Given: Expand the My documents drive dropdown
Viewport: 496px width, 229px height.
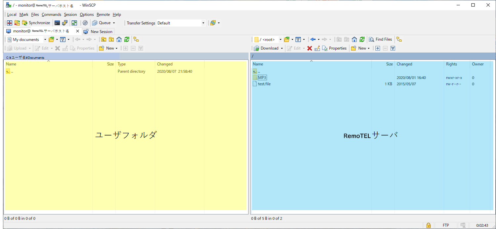Looking at the screenshot, I should (x=45, y=40).
